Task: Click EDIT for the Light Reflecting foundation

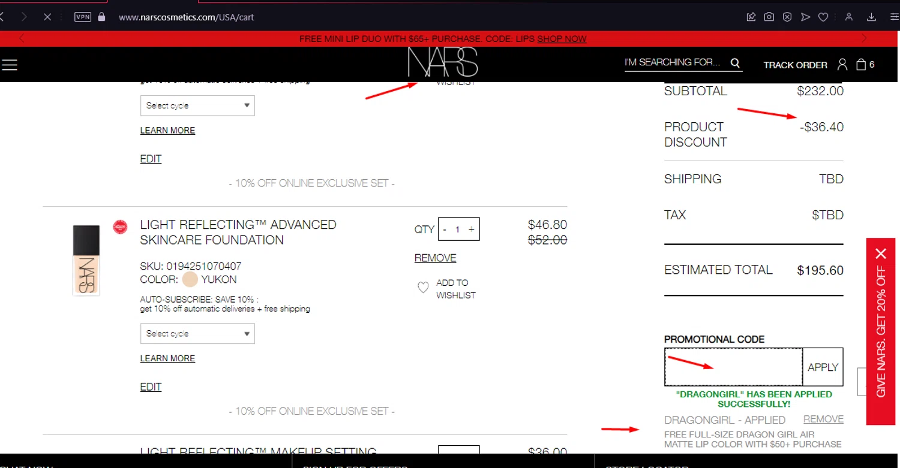Action: pos(151,387)
